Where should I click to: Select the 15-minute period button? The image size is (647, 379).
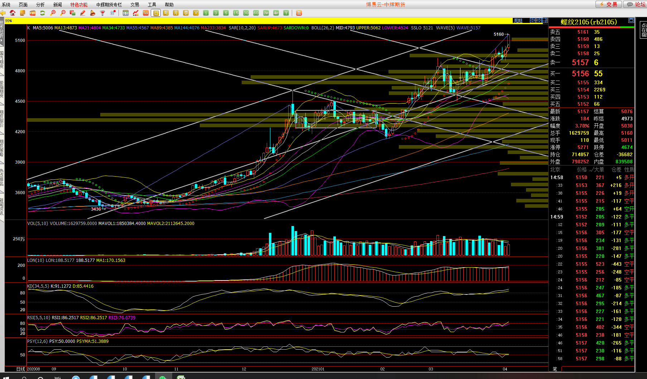click(236, 13)
